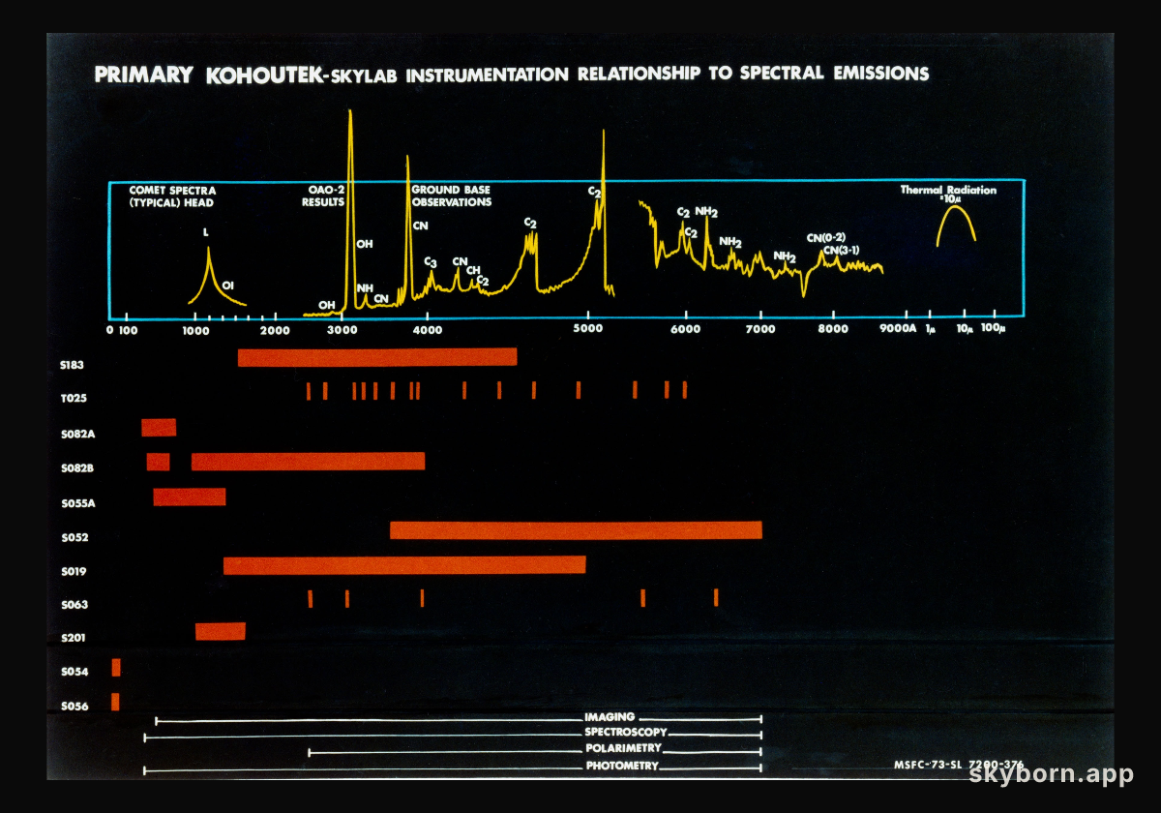The image size is (1161, 813).
Task: Click the longer red bar in the S082B row
Action: tap(308, 462)
